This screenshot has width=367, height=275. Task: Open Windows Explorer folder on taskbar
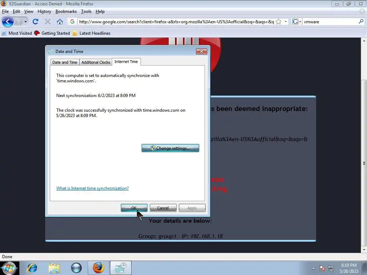[x=54, y=268]
